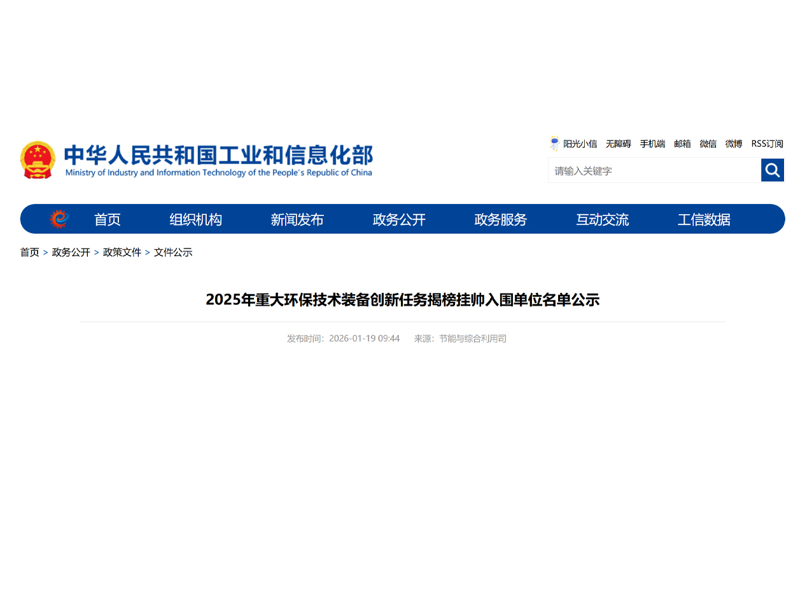Click the red gear icon in navigation bar
The height and width of the screenshot is (591, 812).
click(59, 219)
